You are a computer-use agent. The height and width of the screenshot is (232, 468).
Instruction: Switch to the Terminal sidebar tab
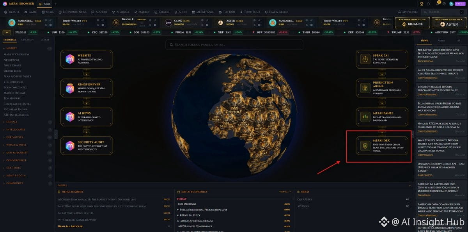9,40
